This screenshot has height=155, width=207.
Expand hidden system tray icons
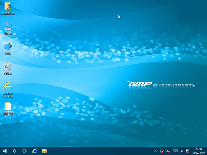156,151
